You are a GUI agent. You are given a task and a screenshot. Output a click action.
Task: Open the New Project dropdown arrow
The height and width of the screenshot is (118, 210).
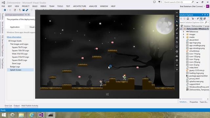(x=17, y=10)
